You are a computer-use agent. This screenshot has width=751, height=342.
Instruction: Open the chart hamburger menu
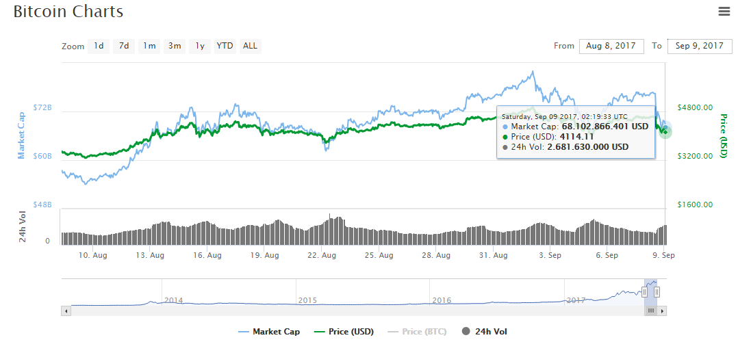[x=724, y=12]
